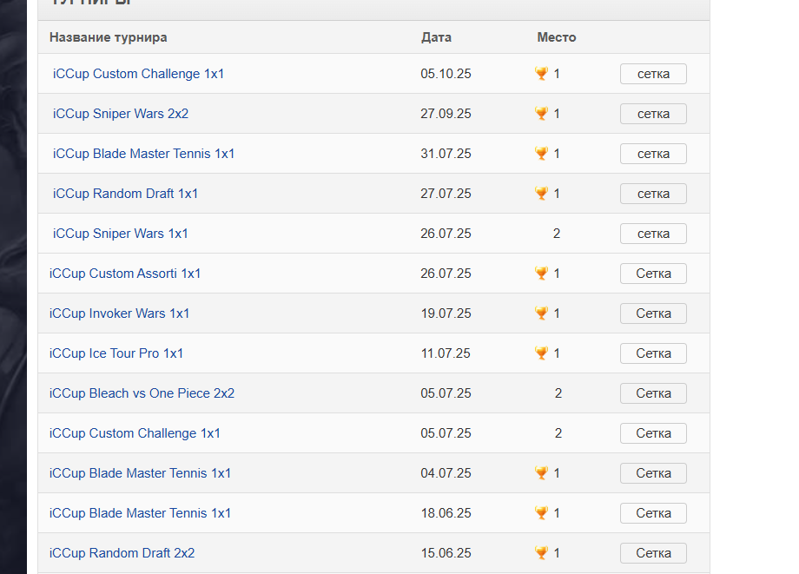Click trophy icon in Ice Tour Pro 1x1 row
This screenshot has width=799, height=574.
pos(541,353)
